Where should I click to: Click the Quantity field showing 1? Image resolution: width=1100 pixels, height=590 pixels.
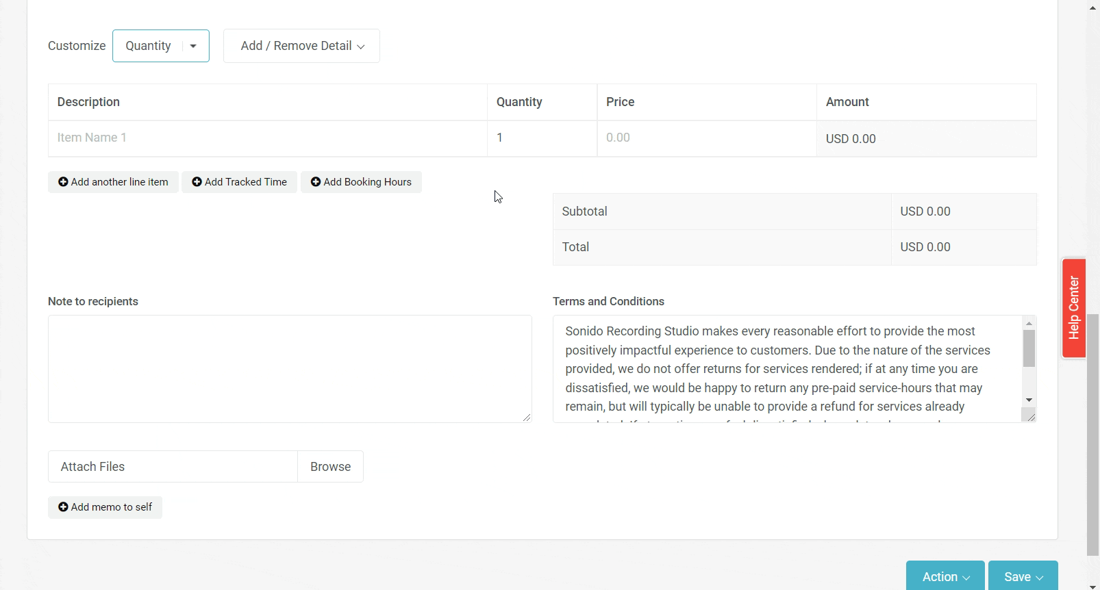pyautogui.click(x=541, y=138)
